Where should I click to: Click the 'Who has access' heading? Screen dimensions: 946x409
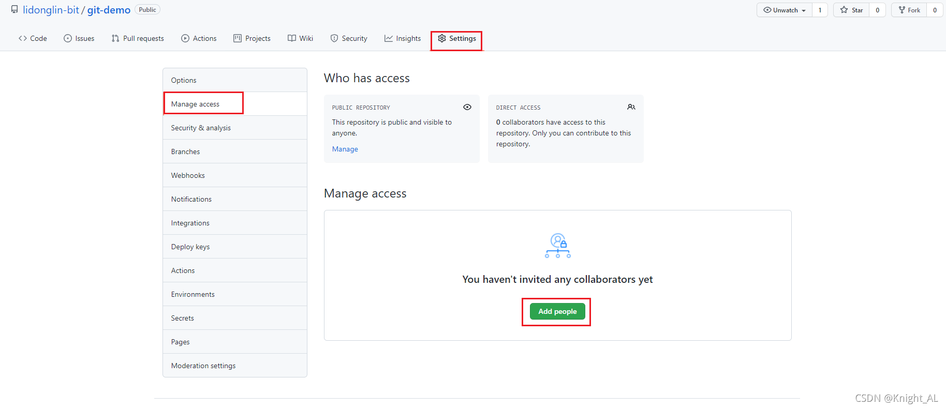click(367, 78)
